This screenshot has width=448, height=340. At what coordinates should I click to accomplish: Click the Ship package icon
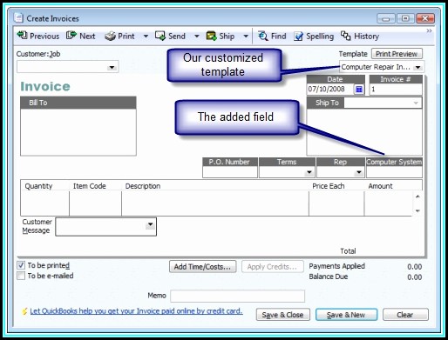point(211,36)
